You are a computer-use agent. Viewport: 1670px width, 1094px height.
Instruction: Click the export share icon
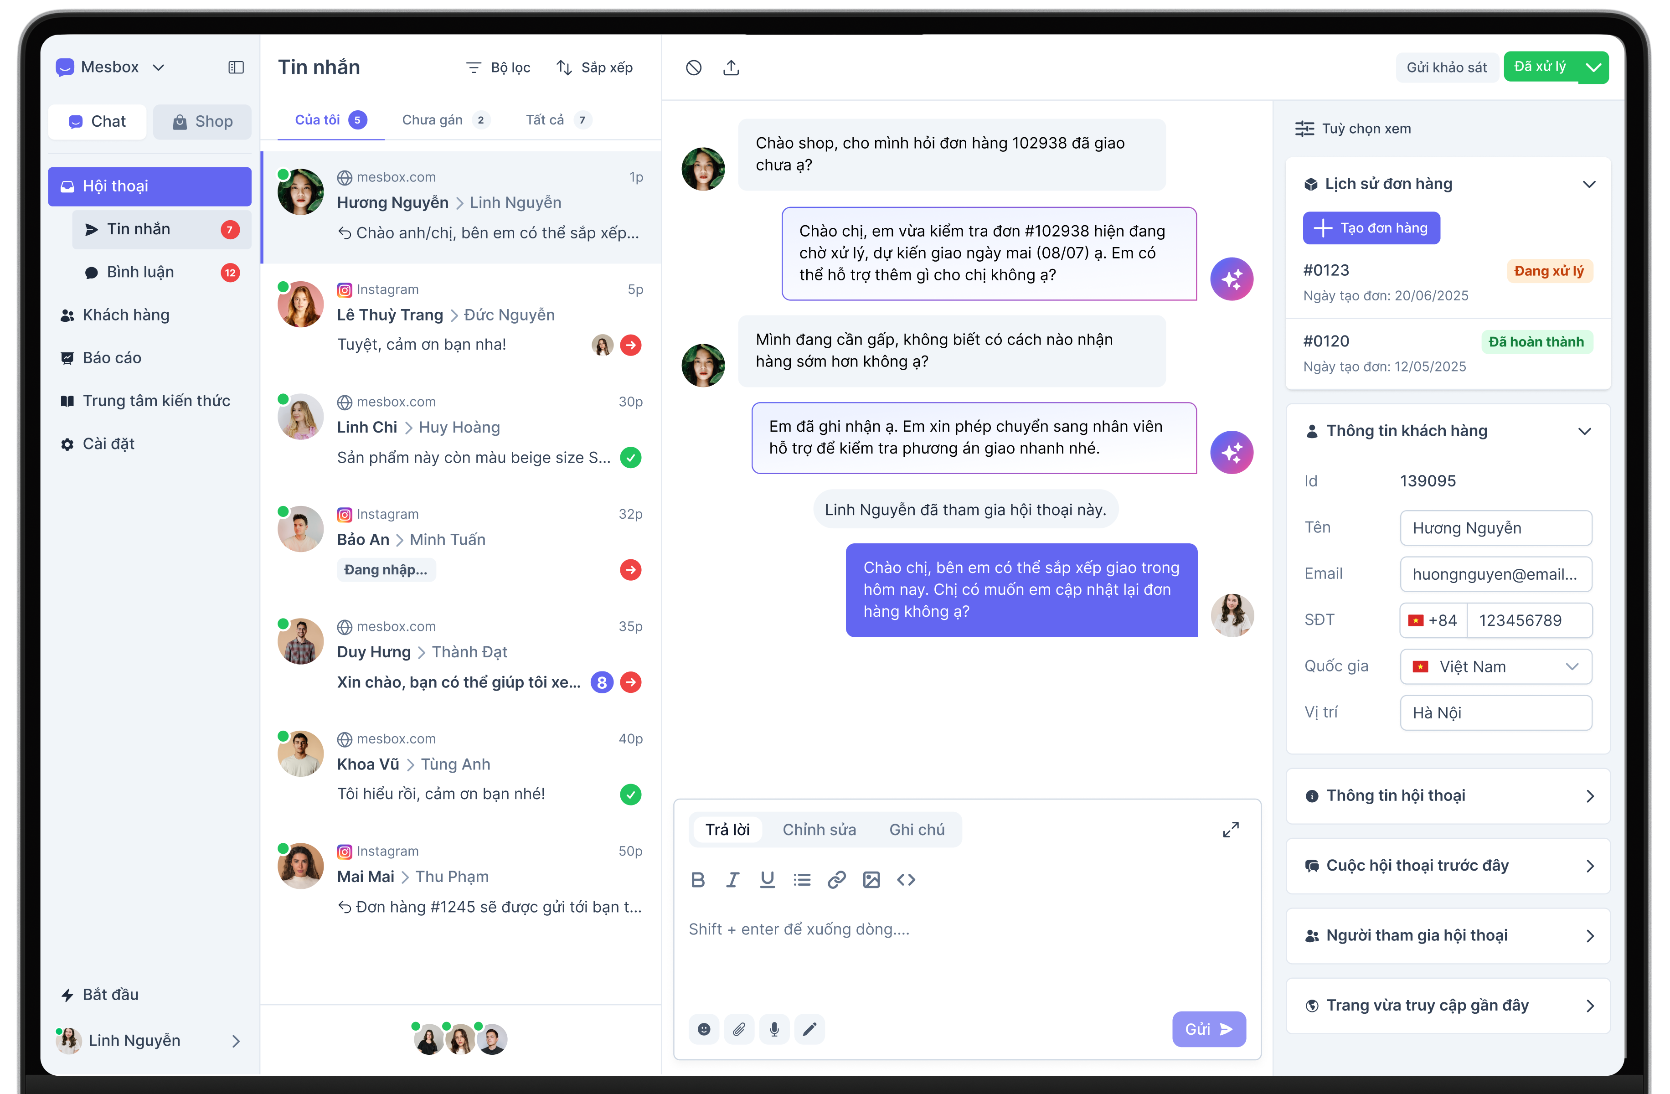coord(731,67)
